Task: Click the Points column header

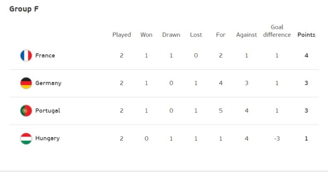Action: [306, 35]
